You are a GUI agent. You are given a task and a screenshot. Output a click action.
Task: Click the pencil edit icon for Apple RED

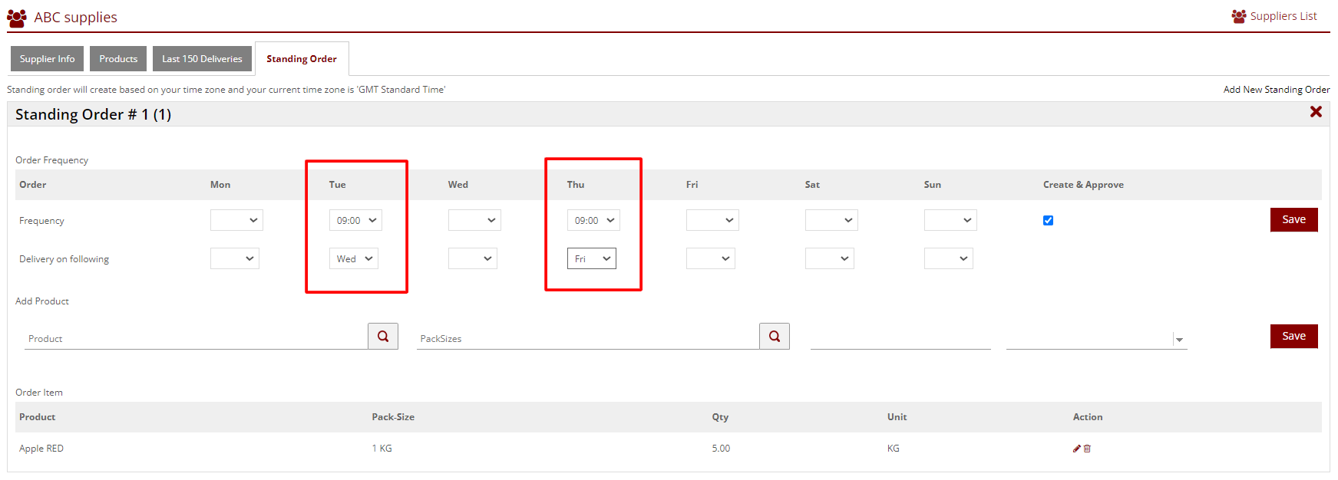point(1076,449)
